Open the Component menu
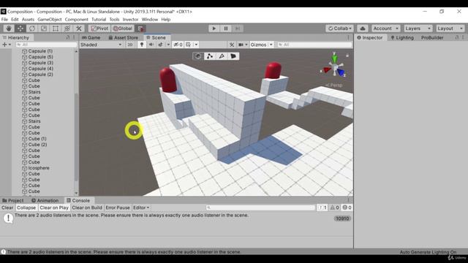 click(x=76, y=20)
